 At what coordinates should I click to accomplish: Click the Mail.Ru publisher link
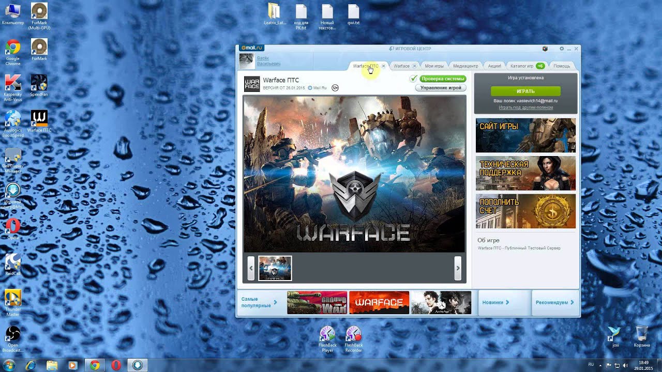[x=318, y=88]
